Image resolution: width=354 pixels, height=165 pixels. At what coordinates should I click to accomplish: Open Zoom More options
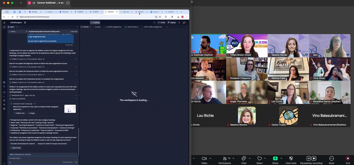pos(331,160)
